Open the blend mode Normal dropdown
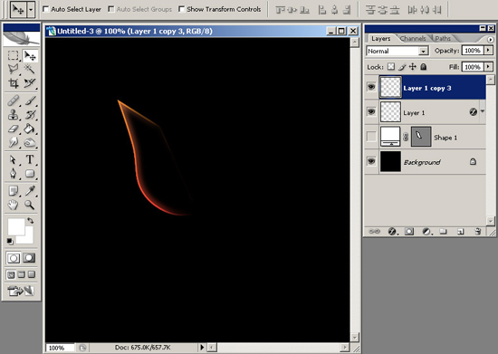This screenshot has width=498, height=354. [424, 51]
